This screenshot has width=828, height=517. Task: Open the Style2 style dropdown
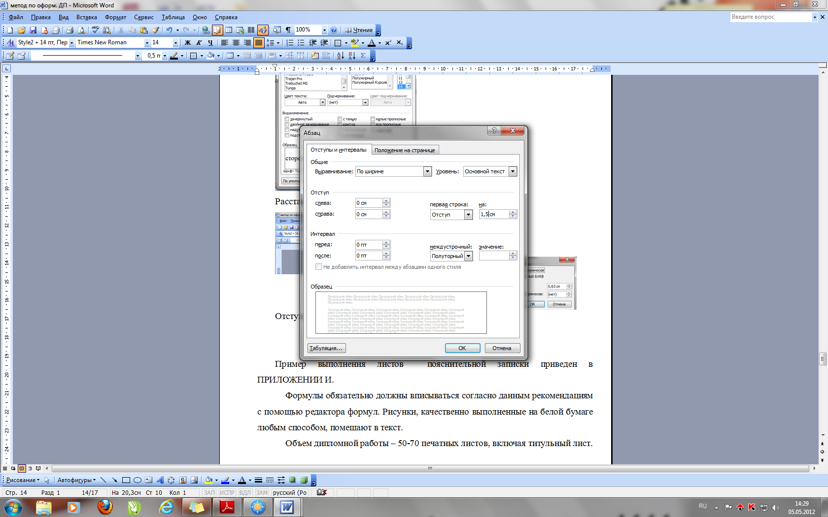coord(71,43)
